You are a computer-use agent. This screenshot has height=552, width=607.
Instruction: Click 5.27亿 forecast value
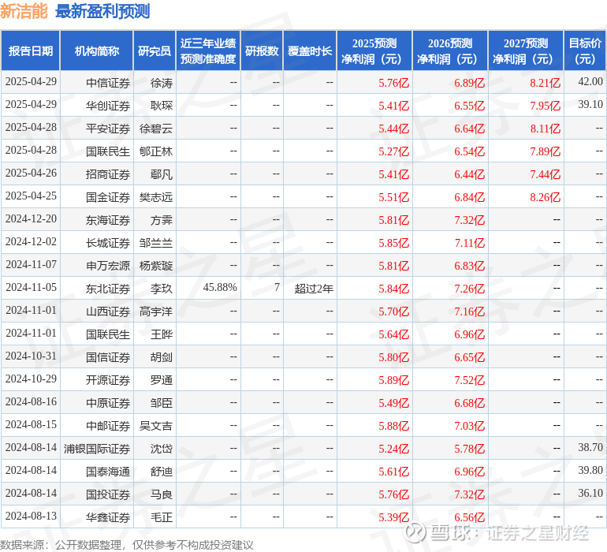(393, 151)
